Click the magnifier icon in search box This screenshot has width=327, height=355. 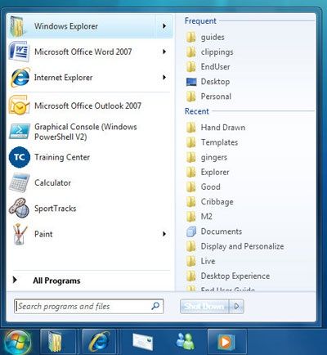click(x=155, y=306)
